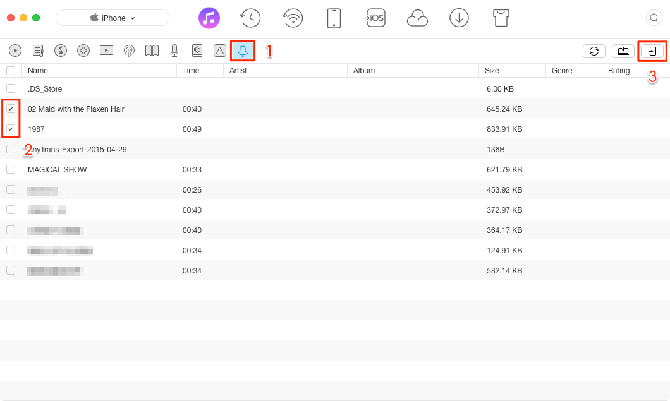This screenshot has width=670, height=401.
Task: Uncheck 02 Maid with the Flaxen Hair
Action: coord(11,109)
